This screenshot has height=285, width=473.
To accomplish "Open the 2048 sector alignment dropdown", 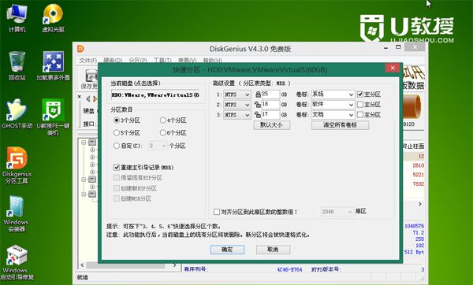I will pos(337,212).
